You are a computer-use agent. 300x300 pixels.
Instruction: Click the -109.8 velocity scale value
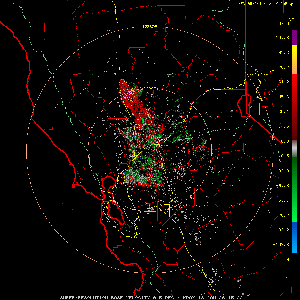[281, 245]
